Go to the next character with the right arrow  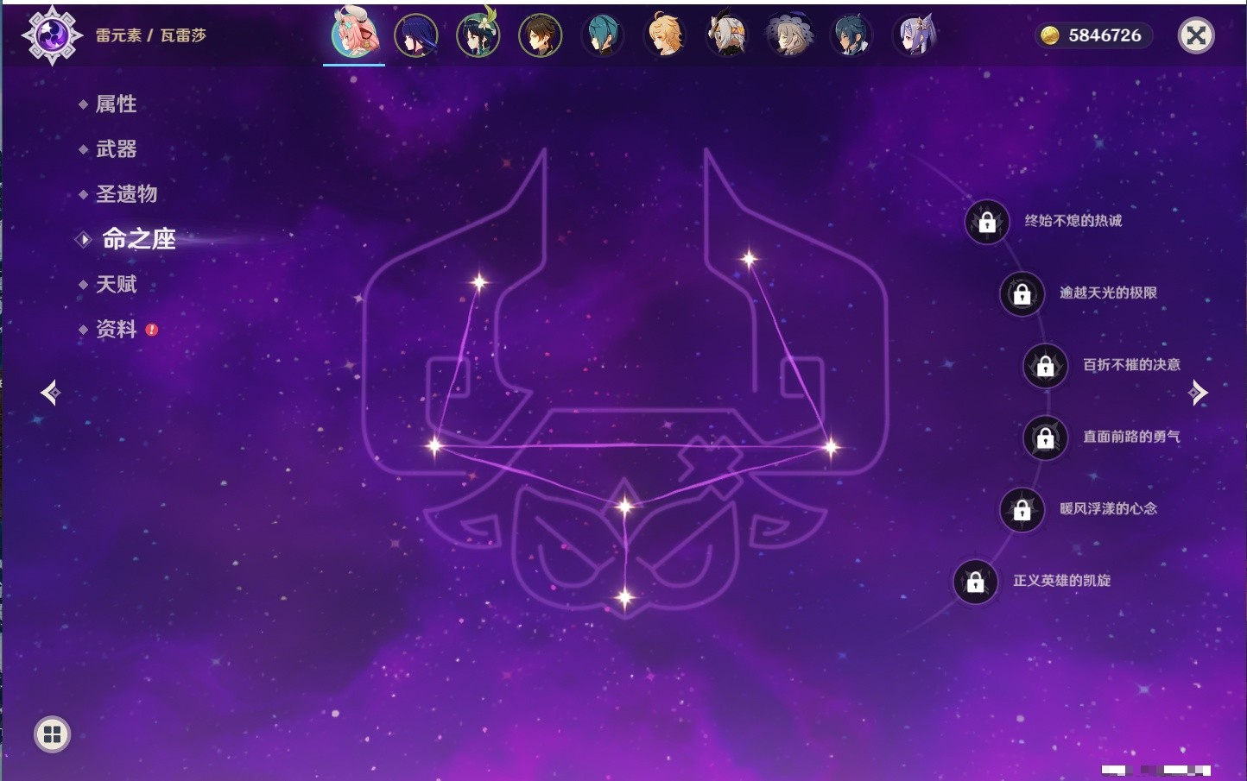(x=1198, y=393)
